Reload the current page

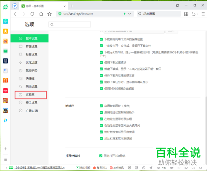[32, 14]
